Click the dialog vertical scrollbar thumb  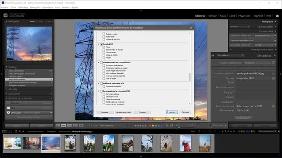[x=189, y=77]
